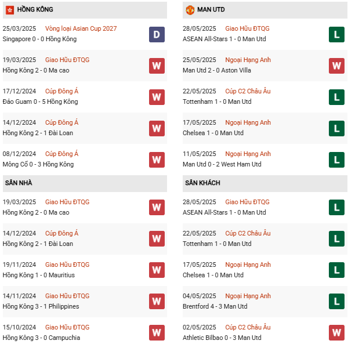This screenshot has width=348, height=344.
Task: Open Cúp C2 Châu Âu link dated 02/05/2025
Action: (248, 327)
